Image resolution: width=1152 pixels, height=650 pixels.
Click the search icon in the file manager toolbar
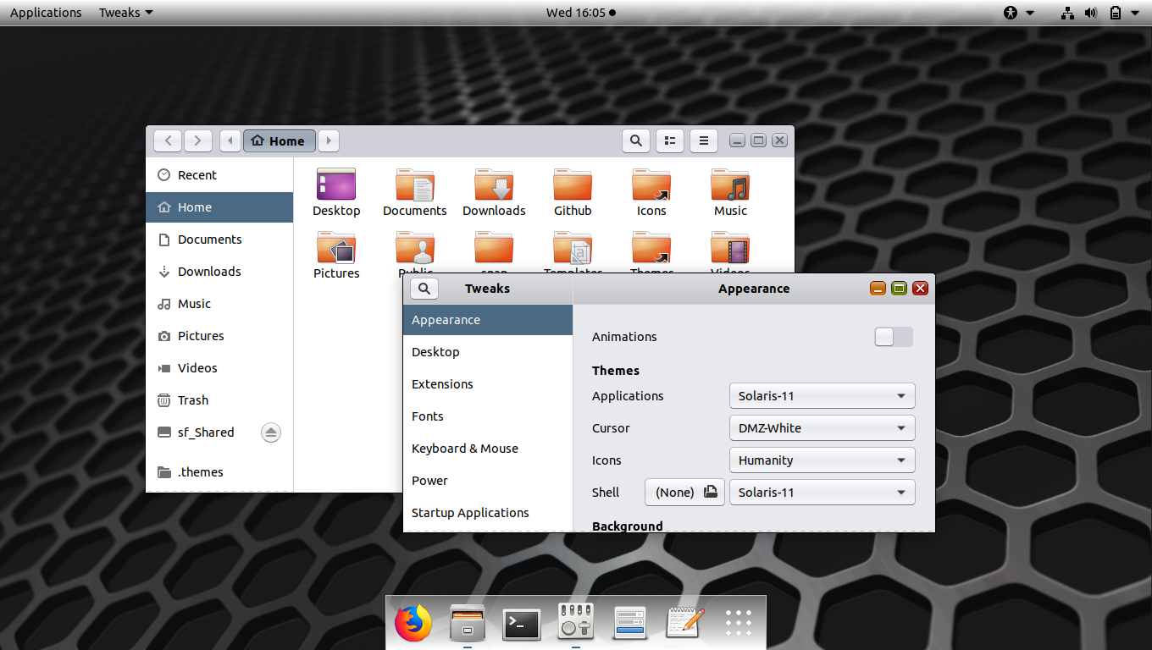coord(635,140)
